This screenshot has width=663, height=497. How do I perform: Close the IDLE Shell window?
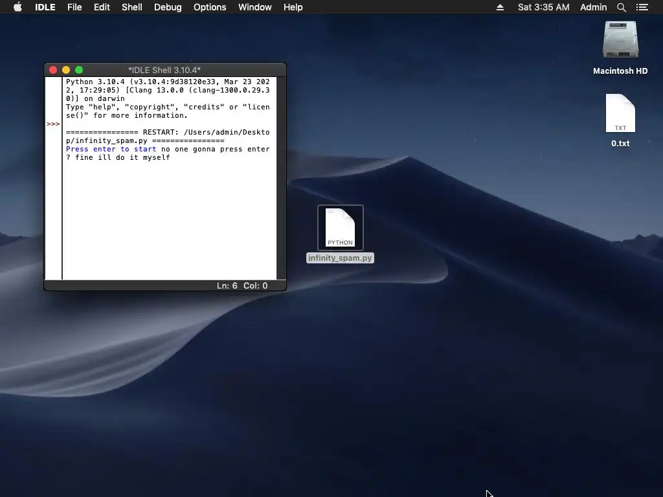[x=53, y=70]
